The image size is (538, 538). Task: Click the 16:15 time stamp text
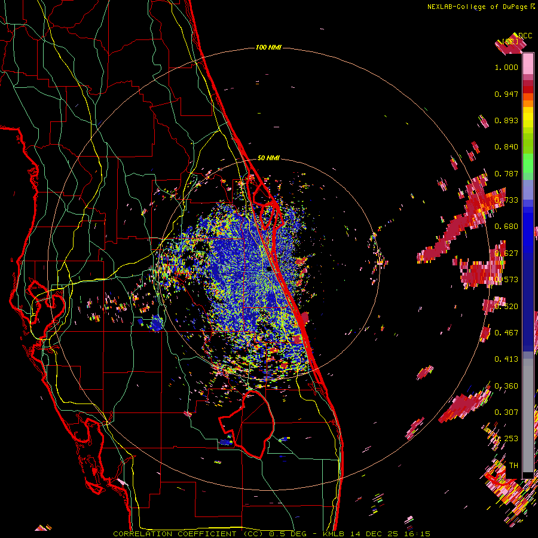click(417, 534)
